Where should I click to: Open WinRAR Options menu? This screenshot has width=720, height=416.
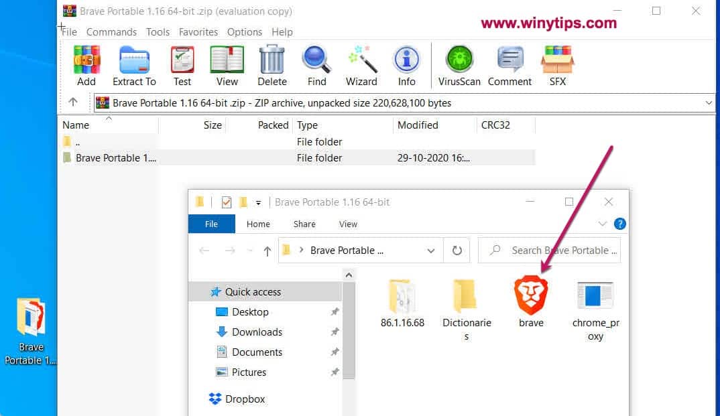pyautogui.click(x=245, y=32)
